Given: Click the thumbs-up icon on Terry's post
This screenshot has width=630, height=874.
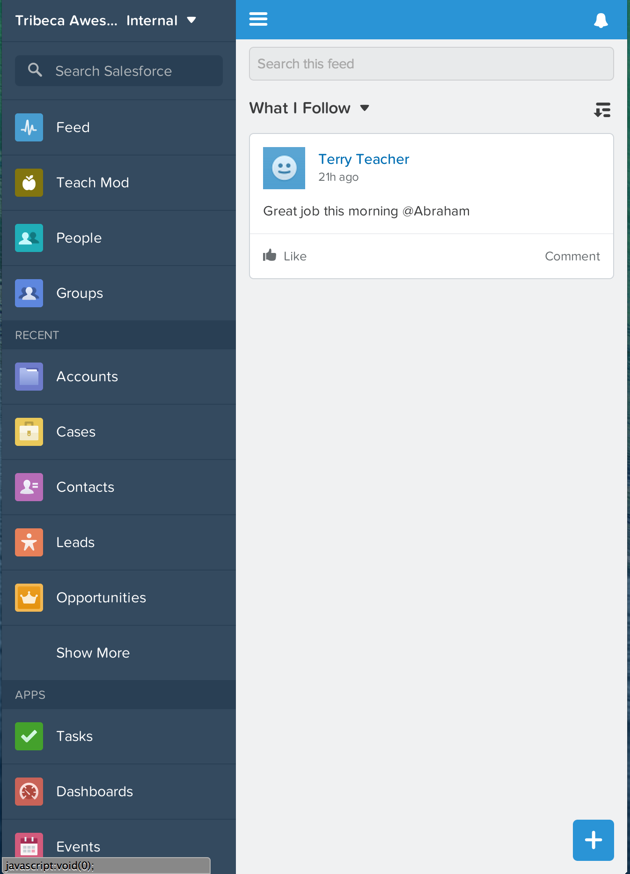Looking at the screenshot, I should [270, 255].
